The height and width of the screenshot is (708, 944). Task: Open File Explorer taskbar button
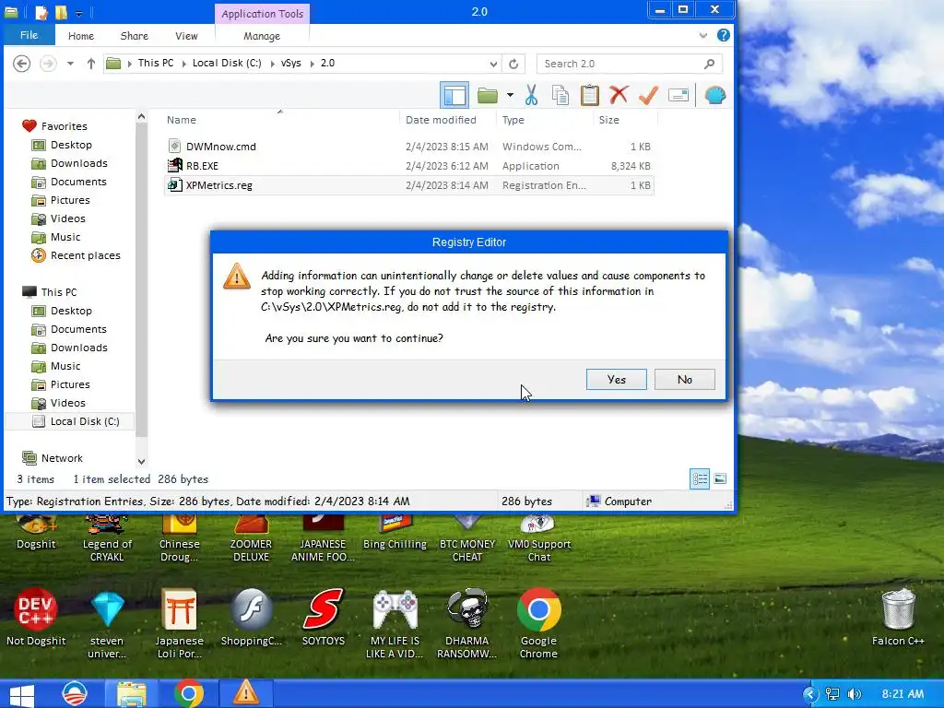pyautogui.click(x=132, y=694)
